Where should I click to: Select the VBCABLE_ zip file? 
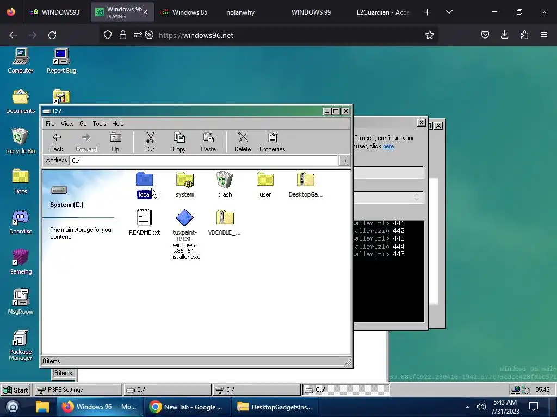(x=225, y=222)
